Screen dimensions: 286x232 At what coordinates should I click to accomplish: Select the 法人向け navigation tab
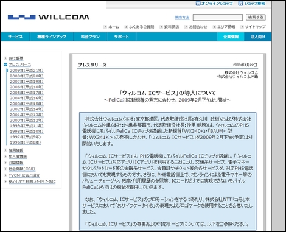tap(258, 37)
